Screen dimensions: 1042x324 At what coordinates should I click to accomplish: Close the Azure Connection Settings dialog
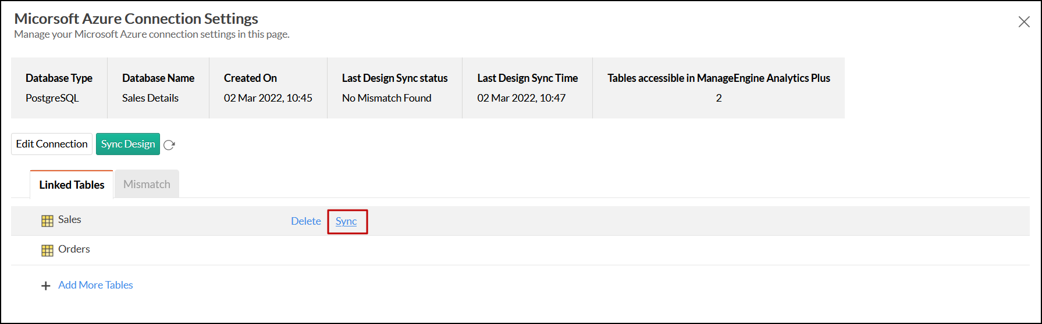point(1024,22)
